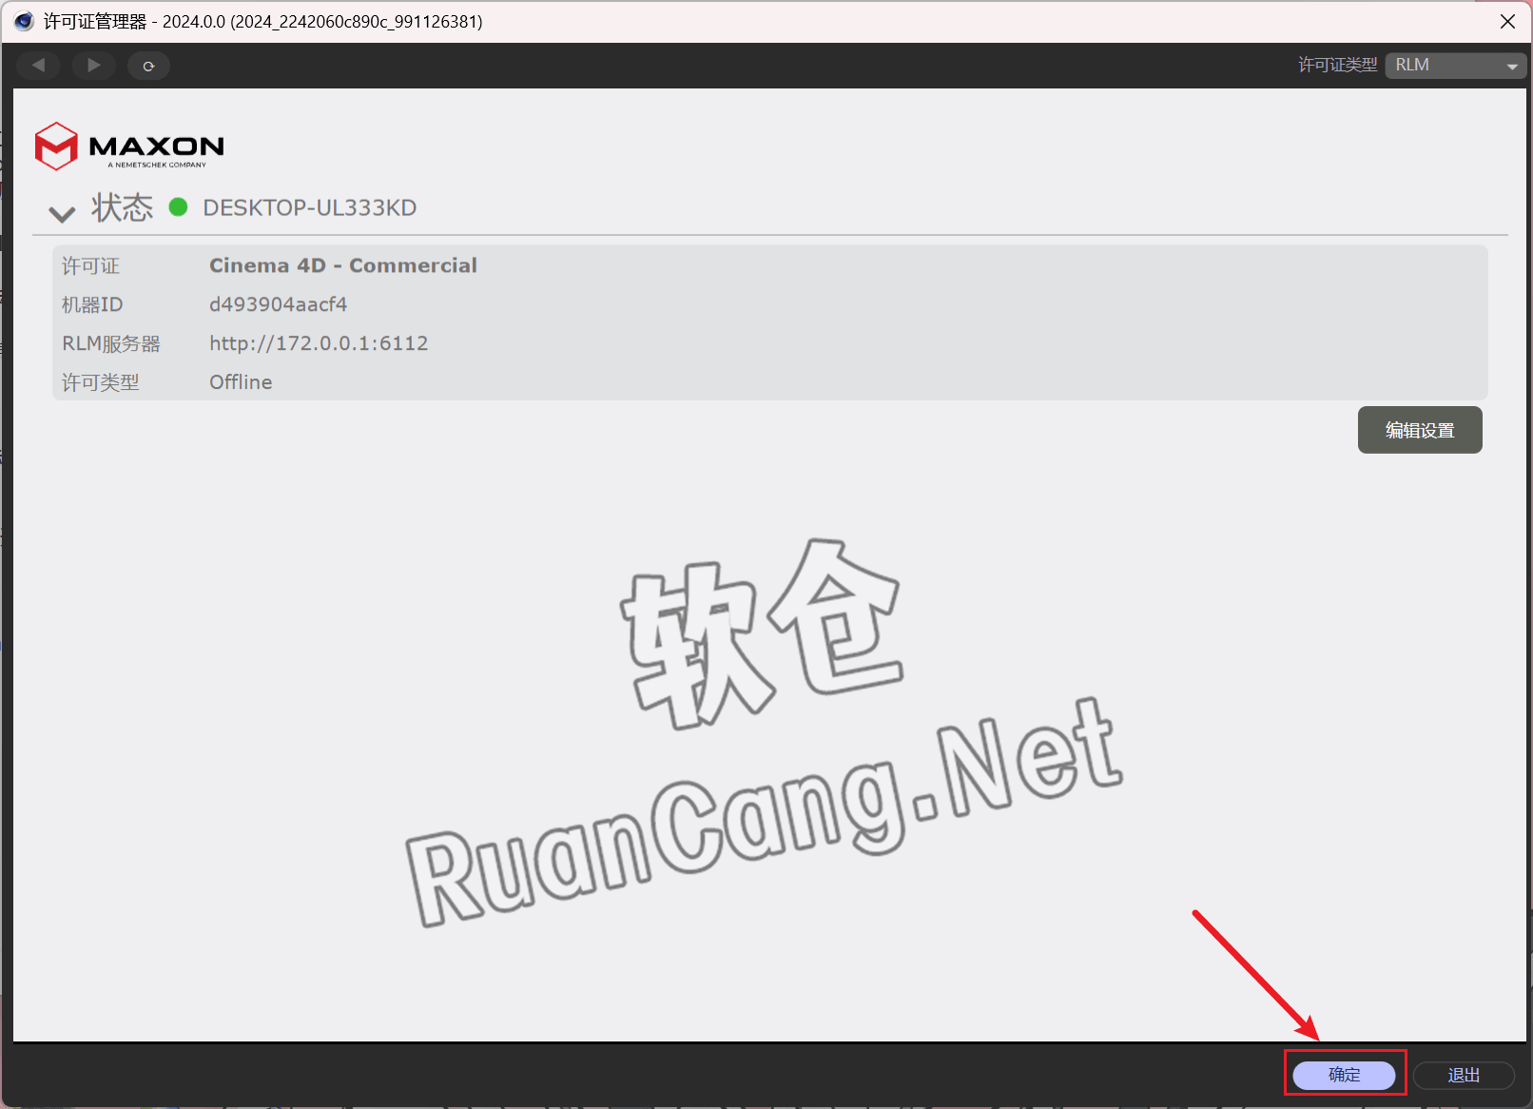Click the 机器ID row label
Viewport: 1533px width, 1109px height.
point(92,304)
